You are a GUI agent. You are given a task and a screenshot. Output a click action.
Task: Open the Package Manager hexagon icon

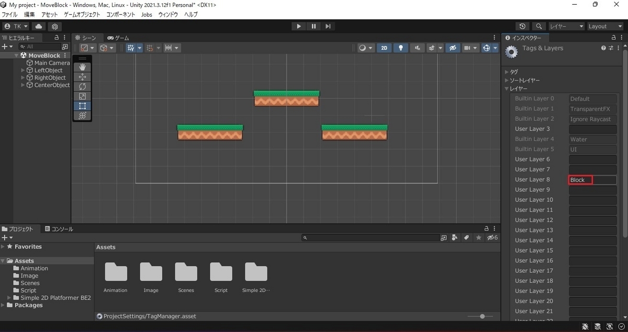54,26
